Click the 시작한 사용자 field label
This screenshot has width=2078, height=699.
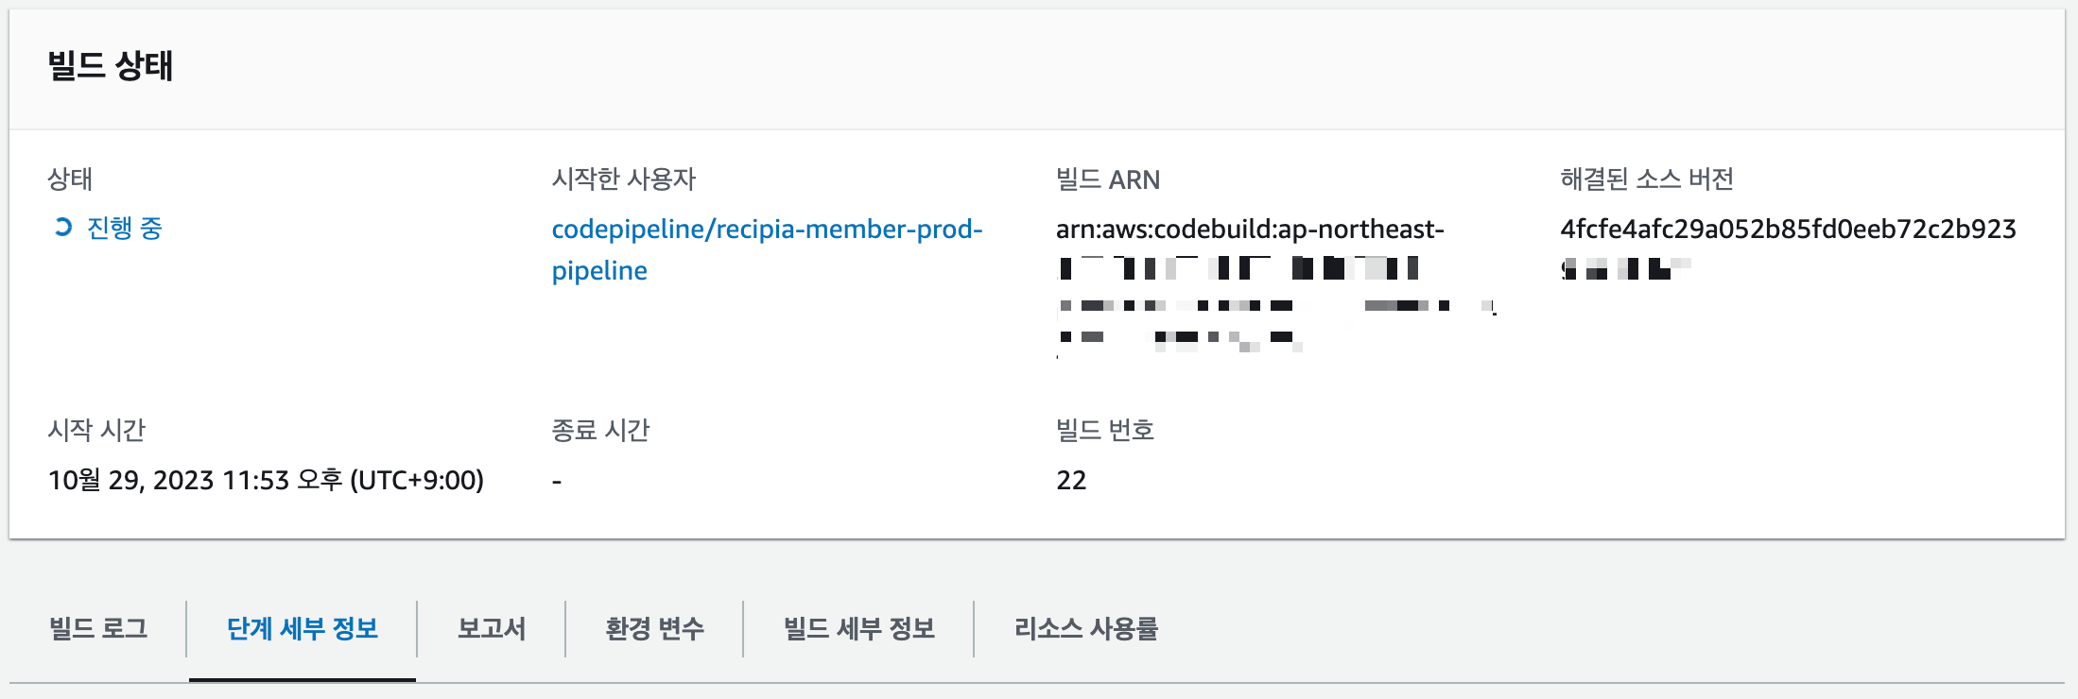point(626,179)
